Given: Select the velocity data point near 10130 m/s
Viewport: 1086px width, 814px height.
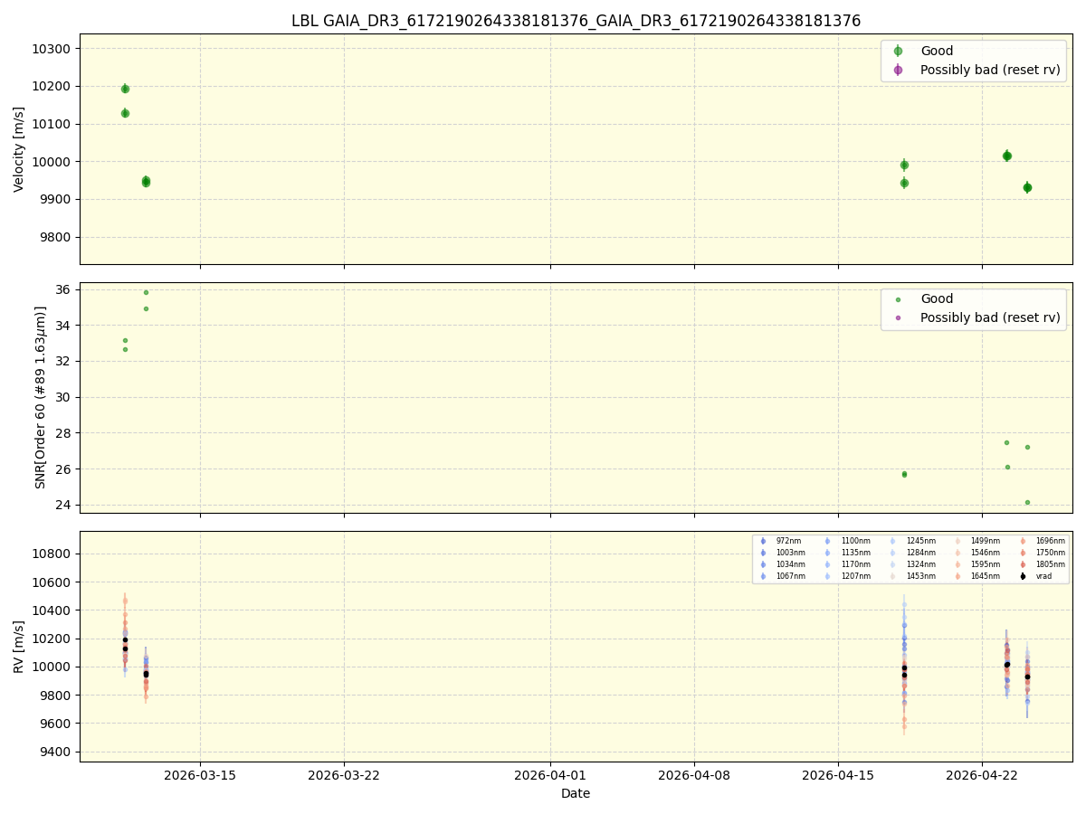Looking at the screenshot, I should (x=125, y=113).
